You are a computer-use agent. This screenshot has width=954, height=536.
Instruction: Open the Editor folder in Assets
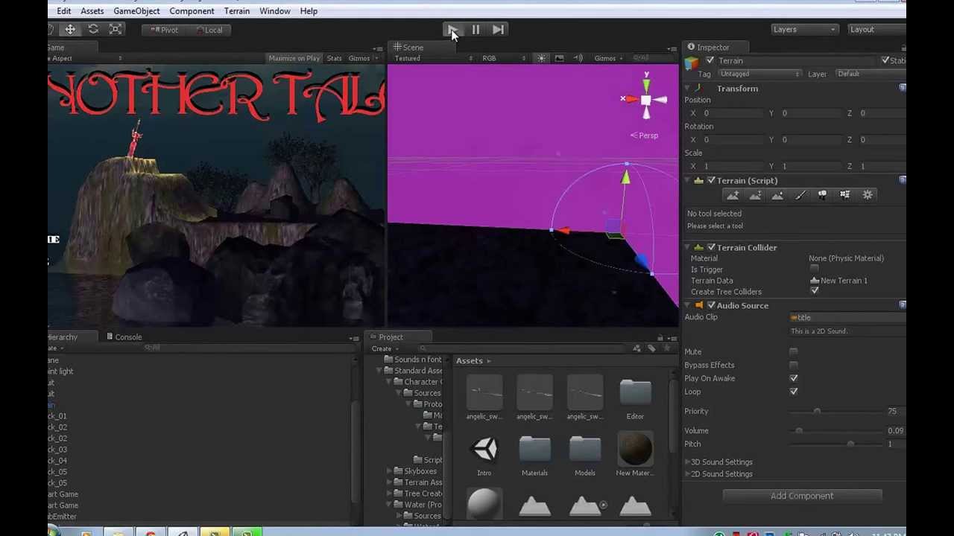coord(635,398)
